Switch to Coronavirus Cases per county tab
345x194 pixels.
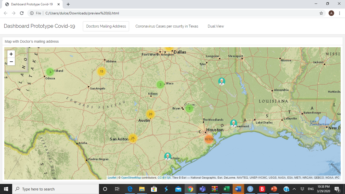[x=167, y=26]
